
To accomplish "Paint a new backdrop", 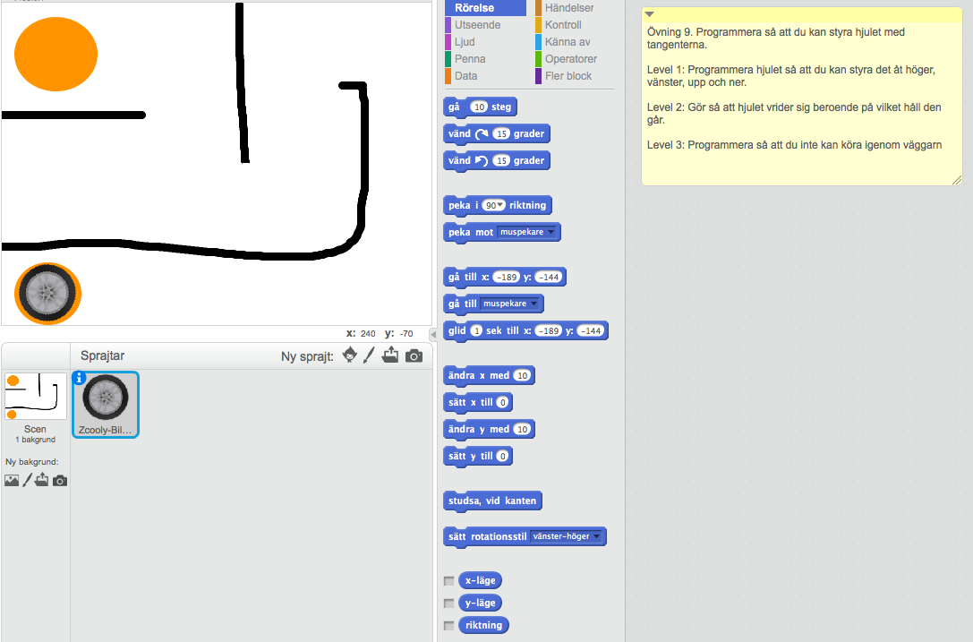I will pyautogui.click(x=28, y=481).
